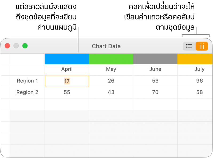Switch to plot rows as series
213x158 pixels.
[x=189, y=46]
